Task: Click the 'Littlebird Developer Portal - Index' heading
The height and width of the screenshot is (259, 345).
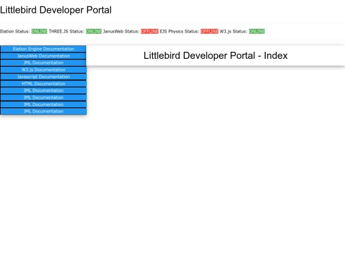Action: (x=216, y=56)
